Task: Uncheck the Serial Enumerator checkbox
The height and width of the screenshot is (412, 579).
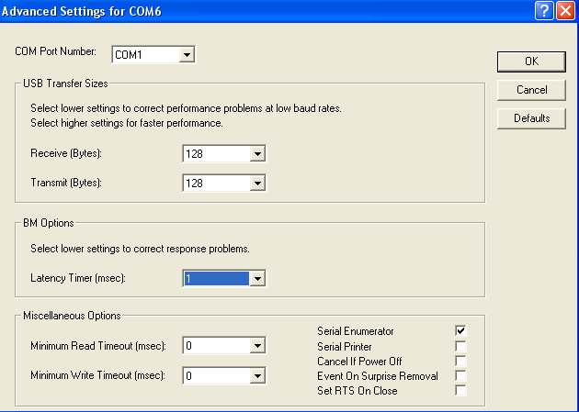Action: click(460, 330)
